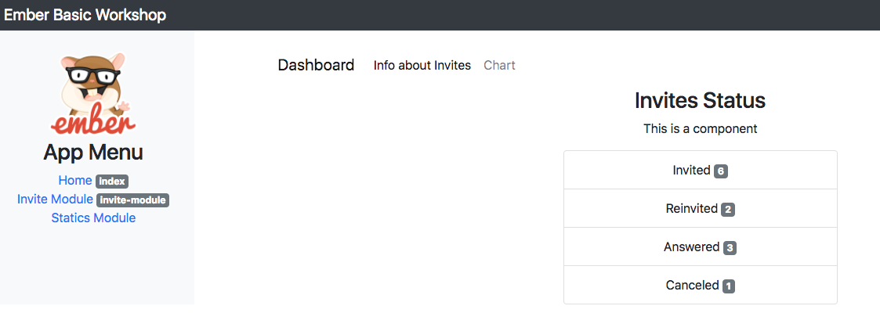Click the invite-module badge
This screenshot has height=331, width=880.
click(x=133, y=200)
